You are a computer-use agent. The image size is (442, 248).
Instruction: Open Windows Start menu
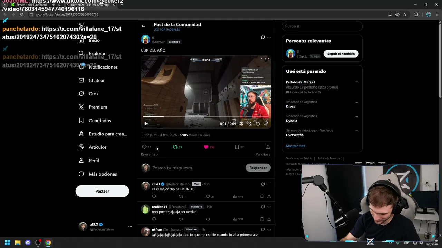click(x=7, y=242)
